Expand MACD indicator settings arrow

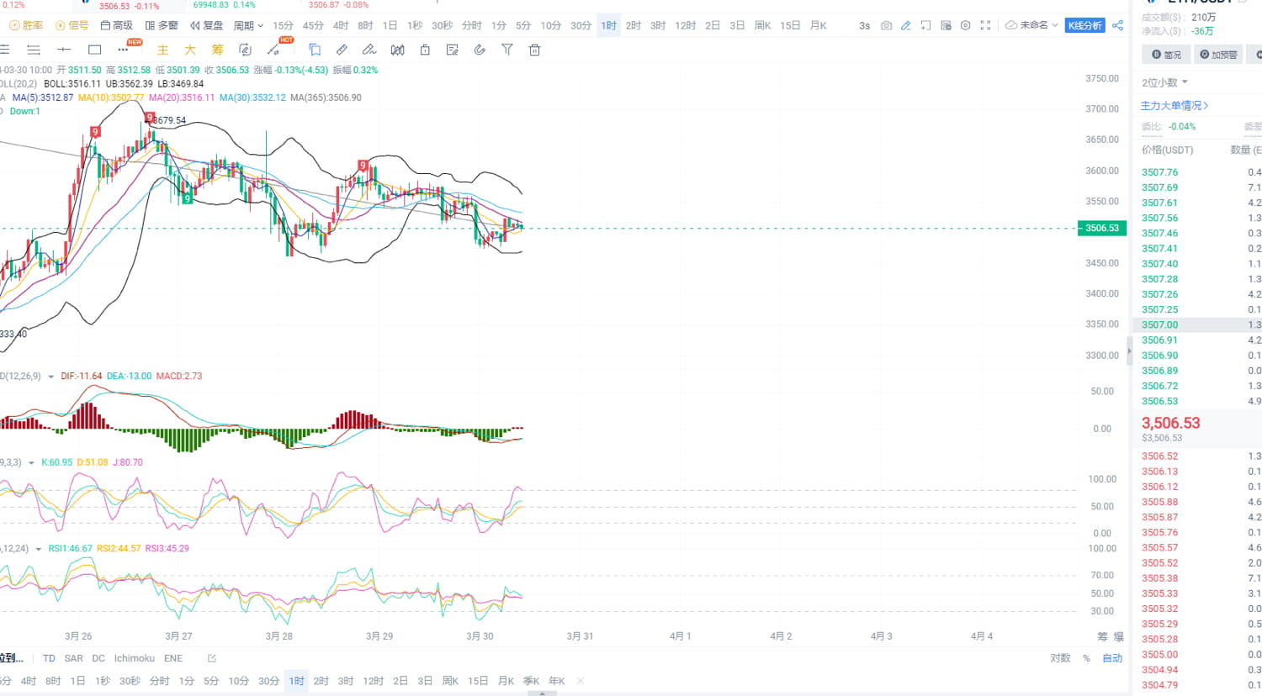click(50, 377)
